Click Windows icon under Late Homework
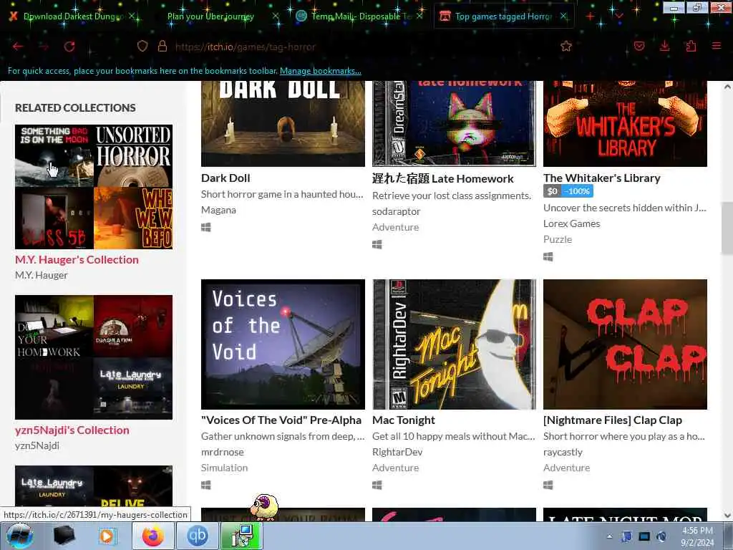The height and width of the screenshot is (550, 733). point(377,245)
